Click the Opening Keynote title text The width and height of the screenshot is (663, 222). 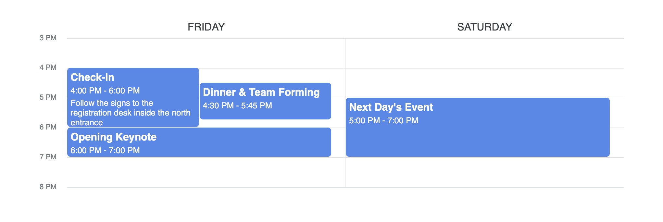114,137
